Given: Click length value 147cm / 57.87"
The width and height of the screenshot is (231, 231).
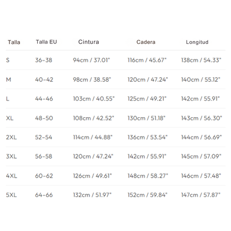Looking at the screenshot, I should click(x=201, y=195).
